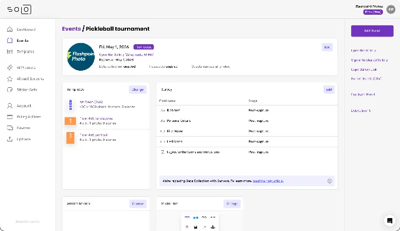This screenshot has width=400, height=231.
Task: Click Copy Gallery Link
Action: [x=364, y=70]
